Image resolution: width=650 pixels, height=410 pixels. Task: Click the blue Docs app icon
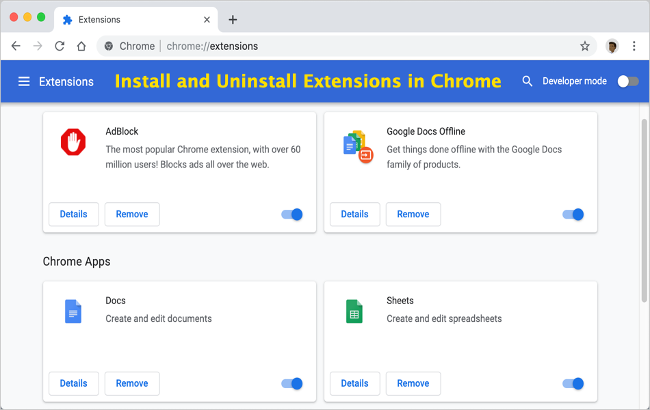click(x=73, y=311)
